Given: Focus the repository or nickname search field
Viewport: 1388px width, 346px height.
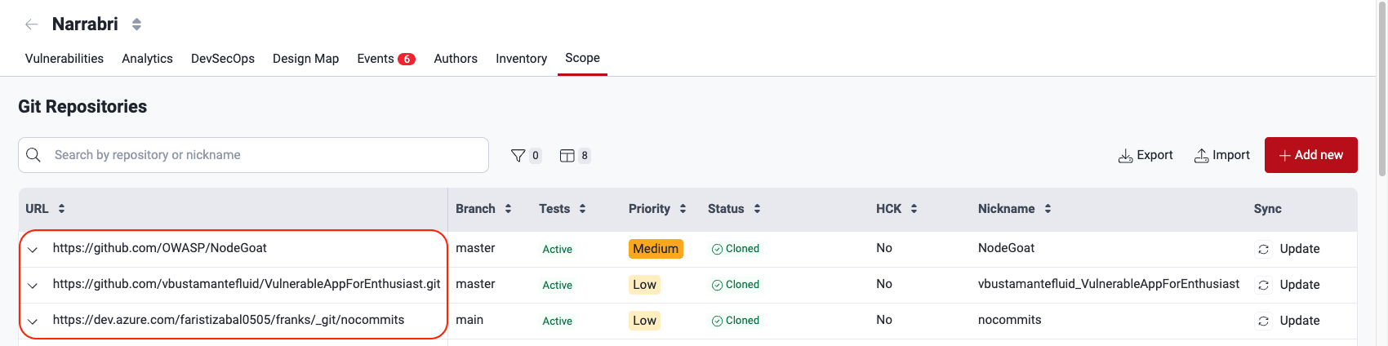Looking at the screenshot, I should pyautogui.click(x=261, y=155).
